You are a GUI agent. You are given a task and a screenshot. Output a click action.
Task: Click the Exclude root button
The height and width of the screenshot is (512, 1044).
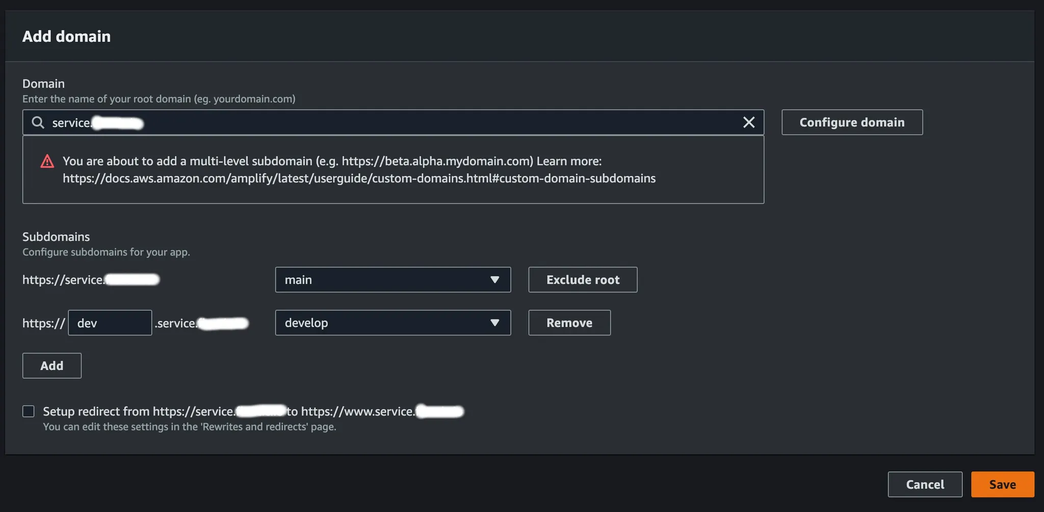coord(583,280)
